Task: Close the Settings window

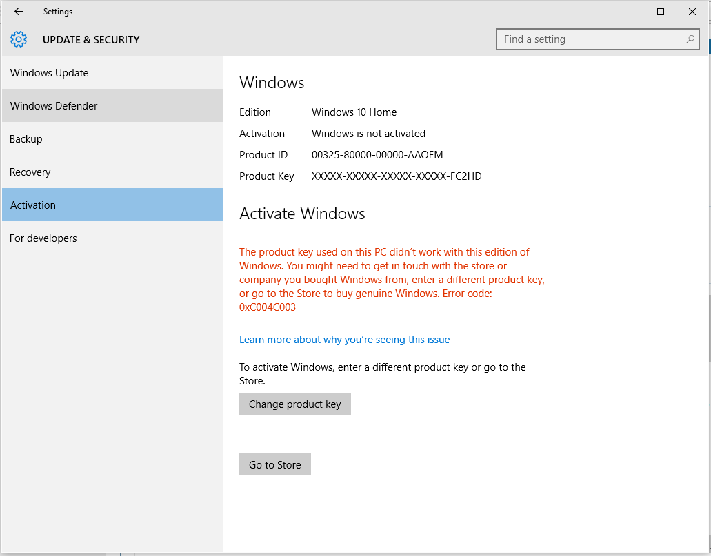Action: point(692,12)
